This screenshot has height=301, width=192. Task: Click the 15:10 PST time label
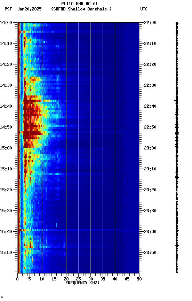tap(6, 169)
